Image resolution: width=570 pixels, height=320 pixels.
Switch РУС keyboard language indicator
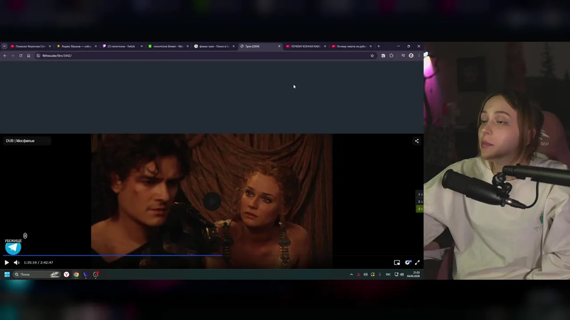(388, 275)
